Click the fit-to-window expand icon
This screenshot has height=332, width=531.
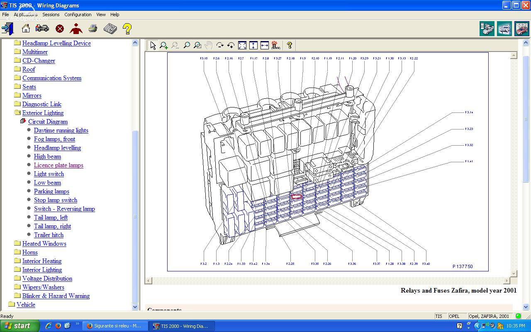pos(242,45)
